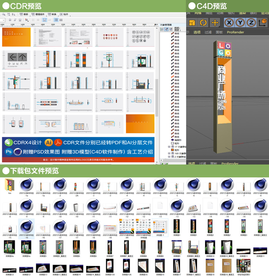Image resolution: width=269 pixels, height=277 pixels.
Task: Open the 排版 dropdown in the CorelDRAW toolbar
Action: point(24,14)
